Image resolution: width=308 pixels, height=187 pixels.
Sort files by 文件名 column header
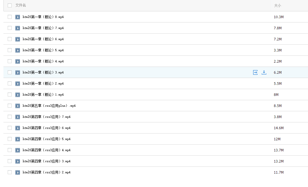pos(20,5)
